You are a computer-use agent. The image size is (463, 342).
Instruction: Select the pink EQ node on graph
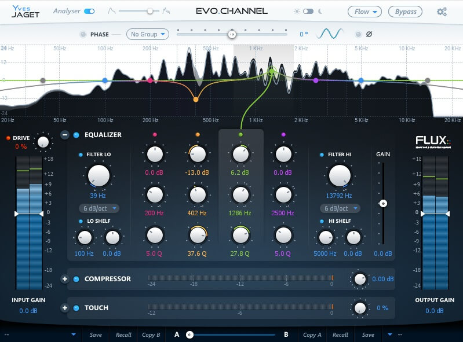tap(150, 80)
